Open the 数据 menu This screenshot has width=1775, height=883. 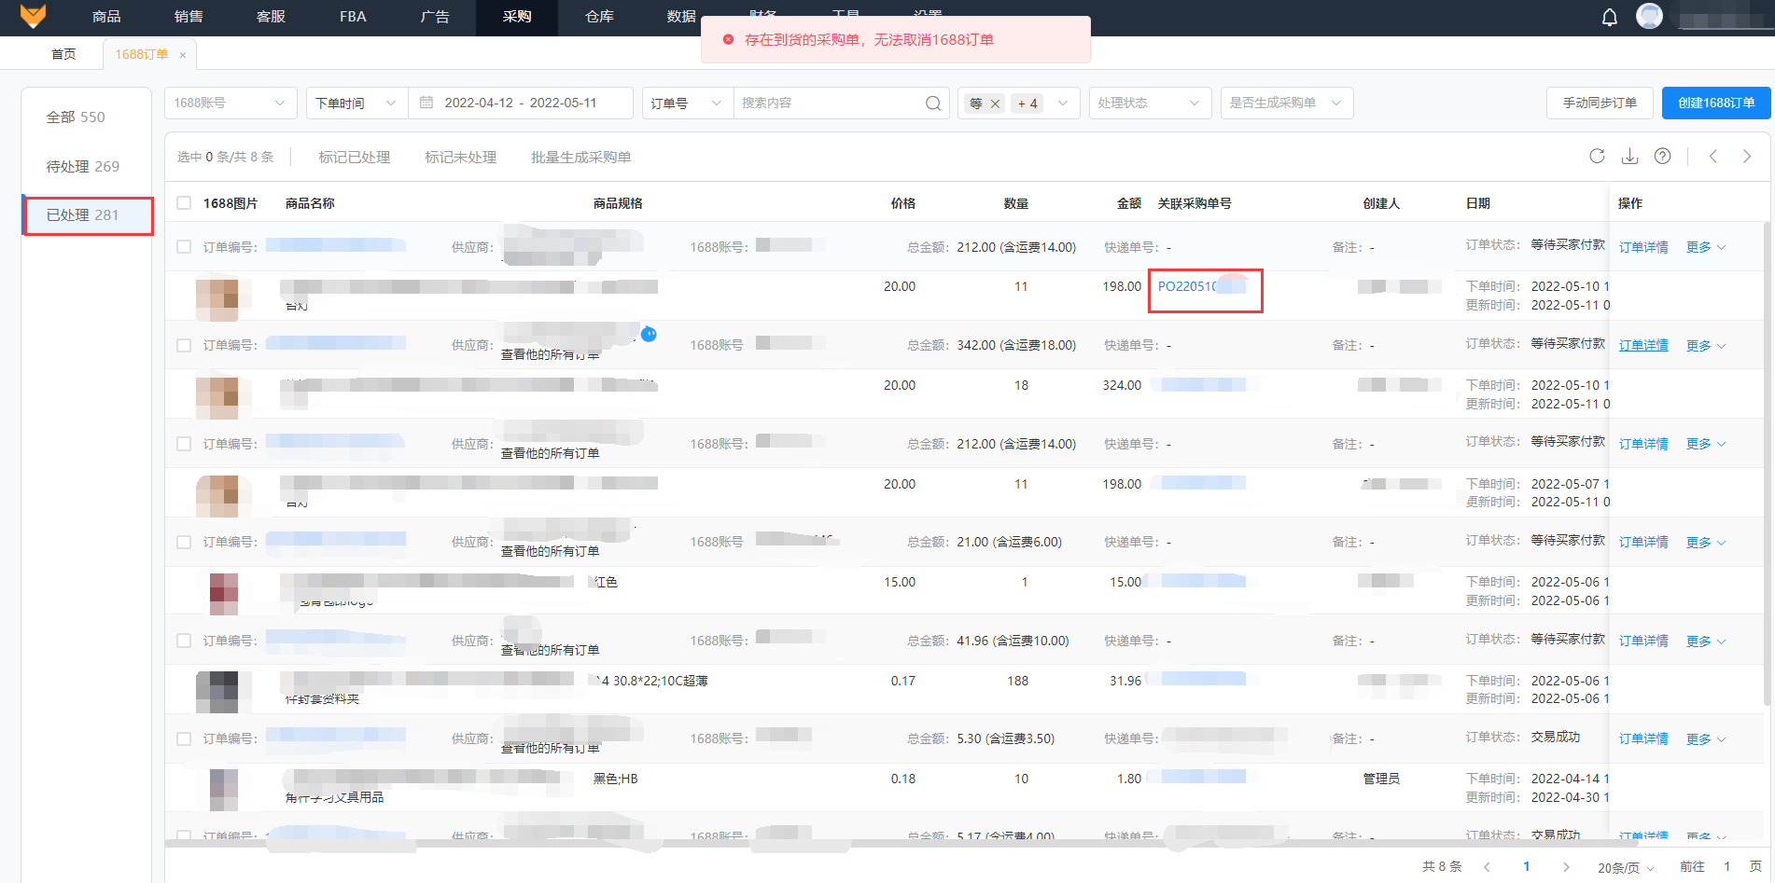[681, 17]
